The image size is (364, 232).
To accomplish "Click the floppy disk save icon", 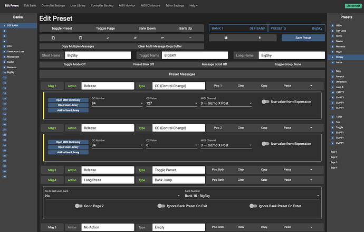I will pyautogui.click(x=226, y=38).
